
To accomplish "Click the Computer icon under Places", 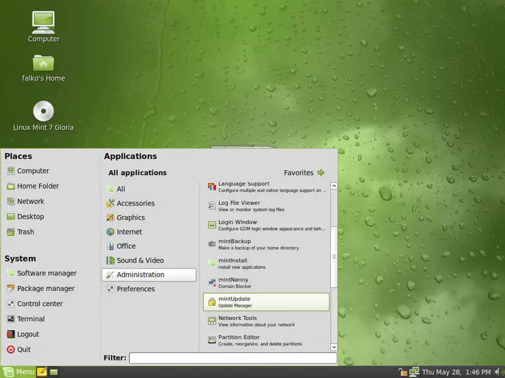I will [x=11, y=171].
